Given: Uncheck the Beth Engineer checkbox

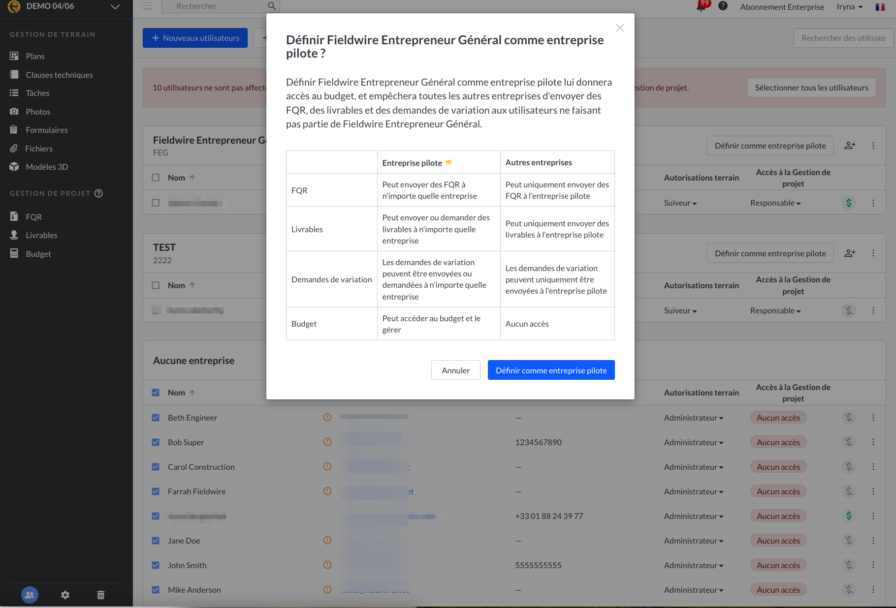Looking at the screenshot, I should (x=156, y=418).
